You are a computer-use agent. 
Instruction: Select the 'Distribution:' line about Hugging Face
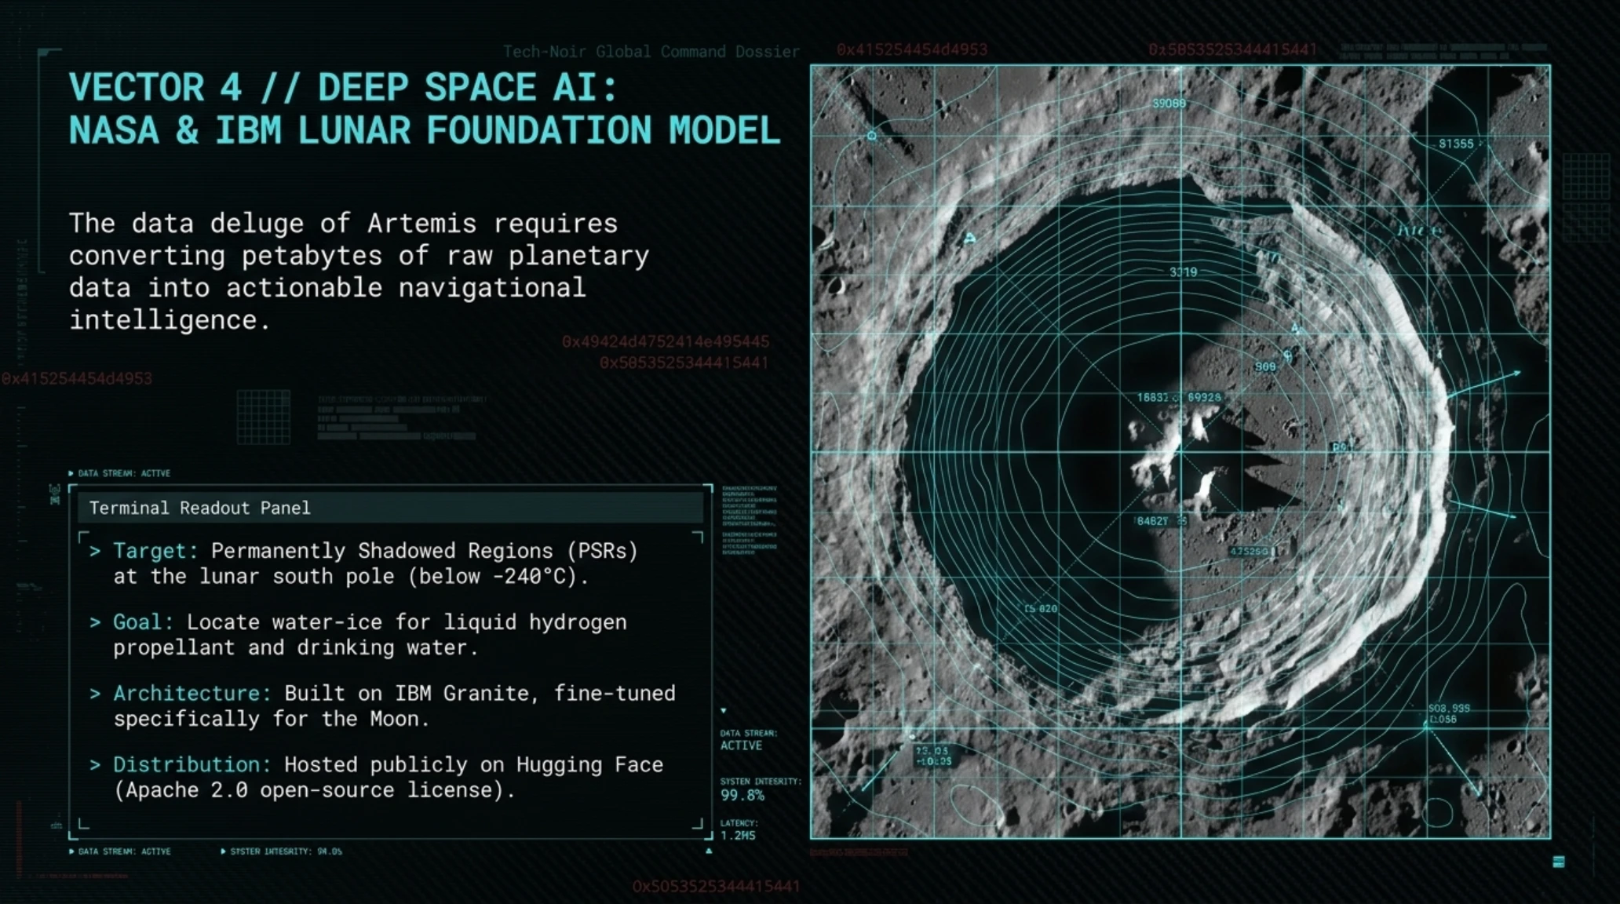pyautogui.click(x=377, y=777)
